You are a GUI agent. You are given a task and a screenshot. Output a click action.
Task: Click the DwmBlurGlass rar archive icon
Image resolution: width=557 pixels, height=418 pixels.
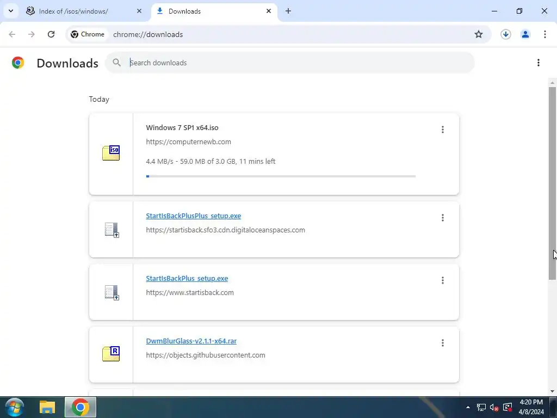point(111,354)
